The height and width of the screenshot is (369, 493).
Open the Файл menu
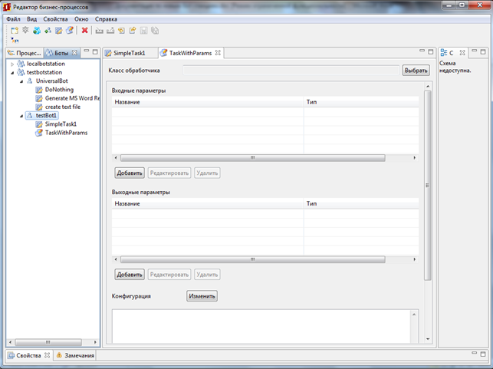(x=13, y=18)
